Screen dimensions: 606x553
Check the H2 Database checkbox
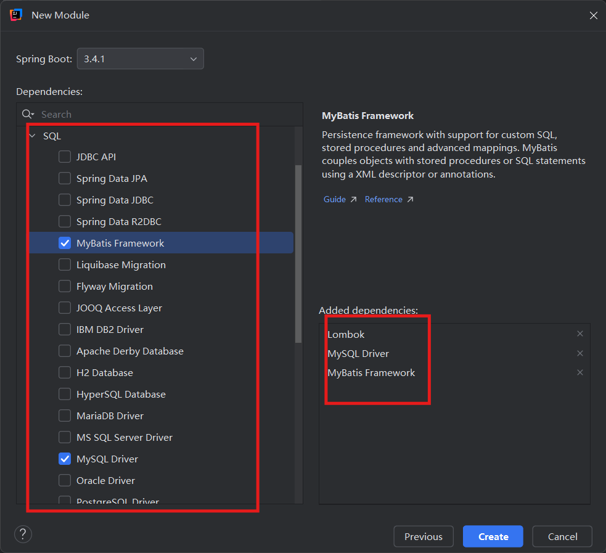coord(65,373)
